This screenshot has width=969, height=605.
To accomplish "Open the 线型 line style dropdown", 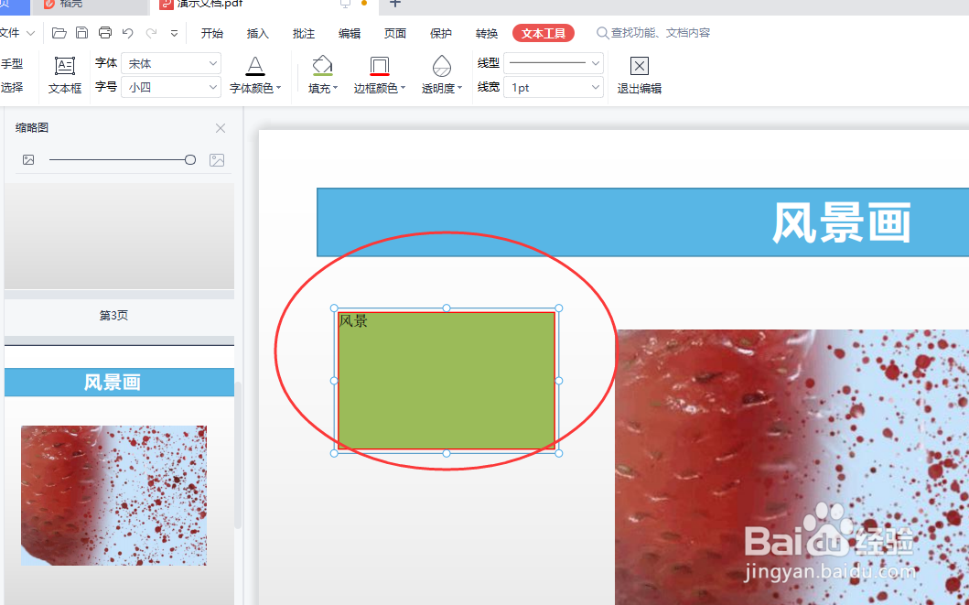I will coord(554,63).
